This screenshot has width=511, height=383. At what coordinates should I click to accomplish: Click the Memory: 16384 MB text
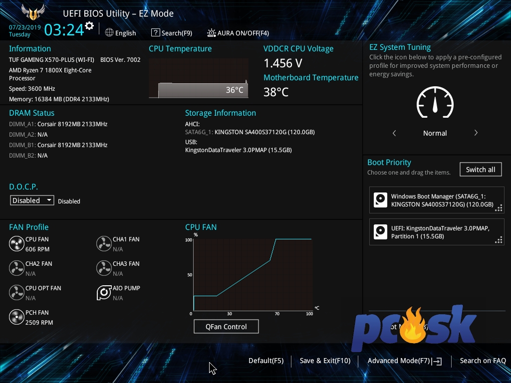coord(59,99)
